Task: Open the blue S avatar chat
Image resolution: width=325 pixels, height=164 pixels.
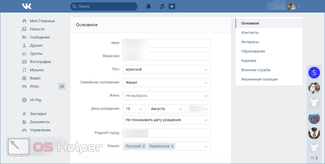Action: [x=314, y=73]
